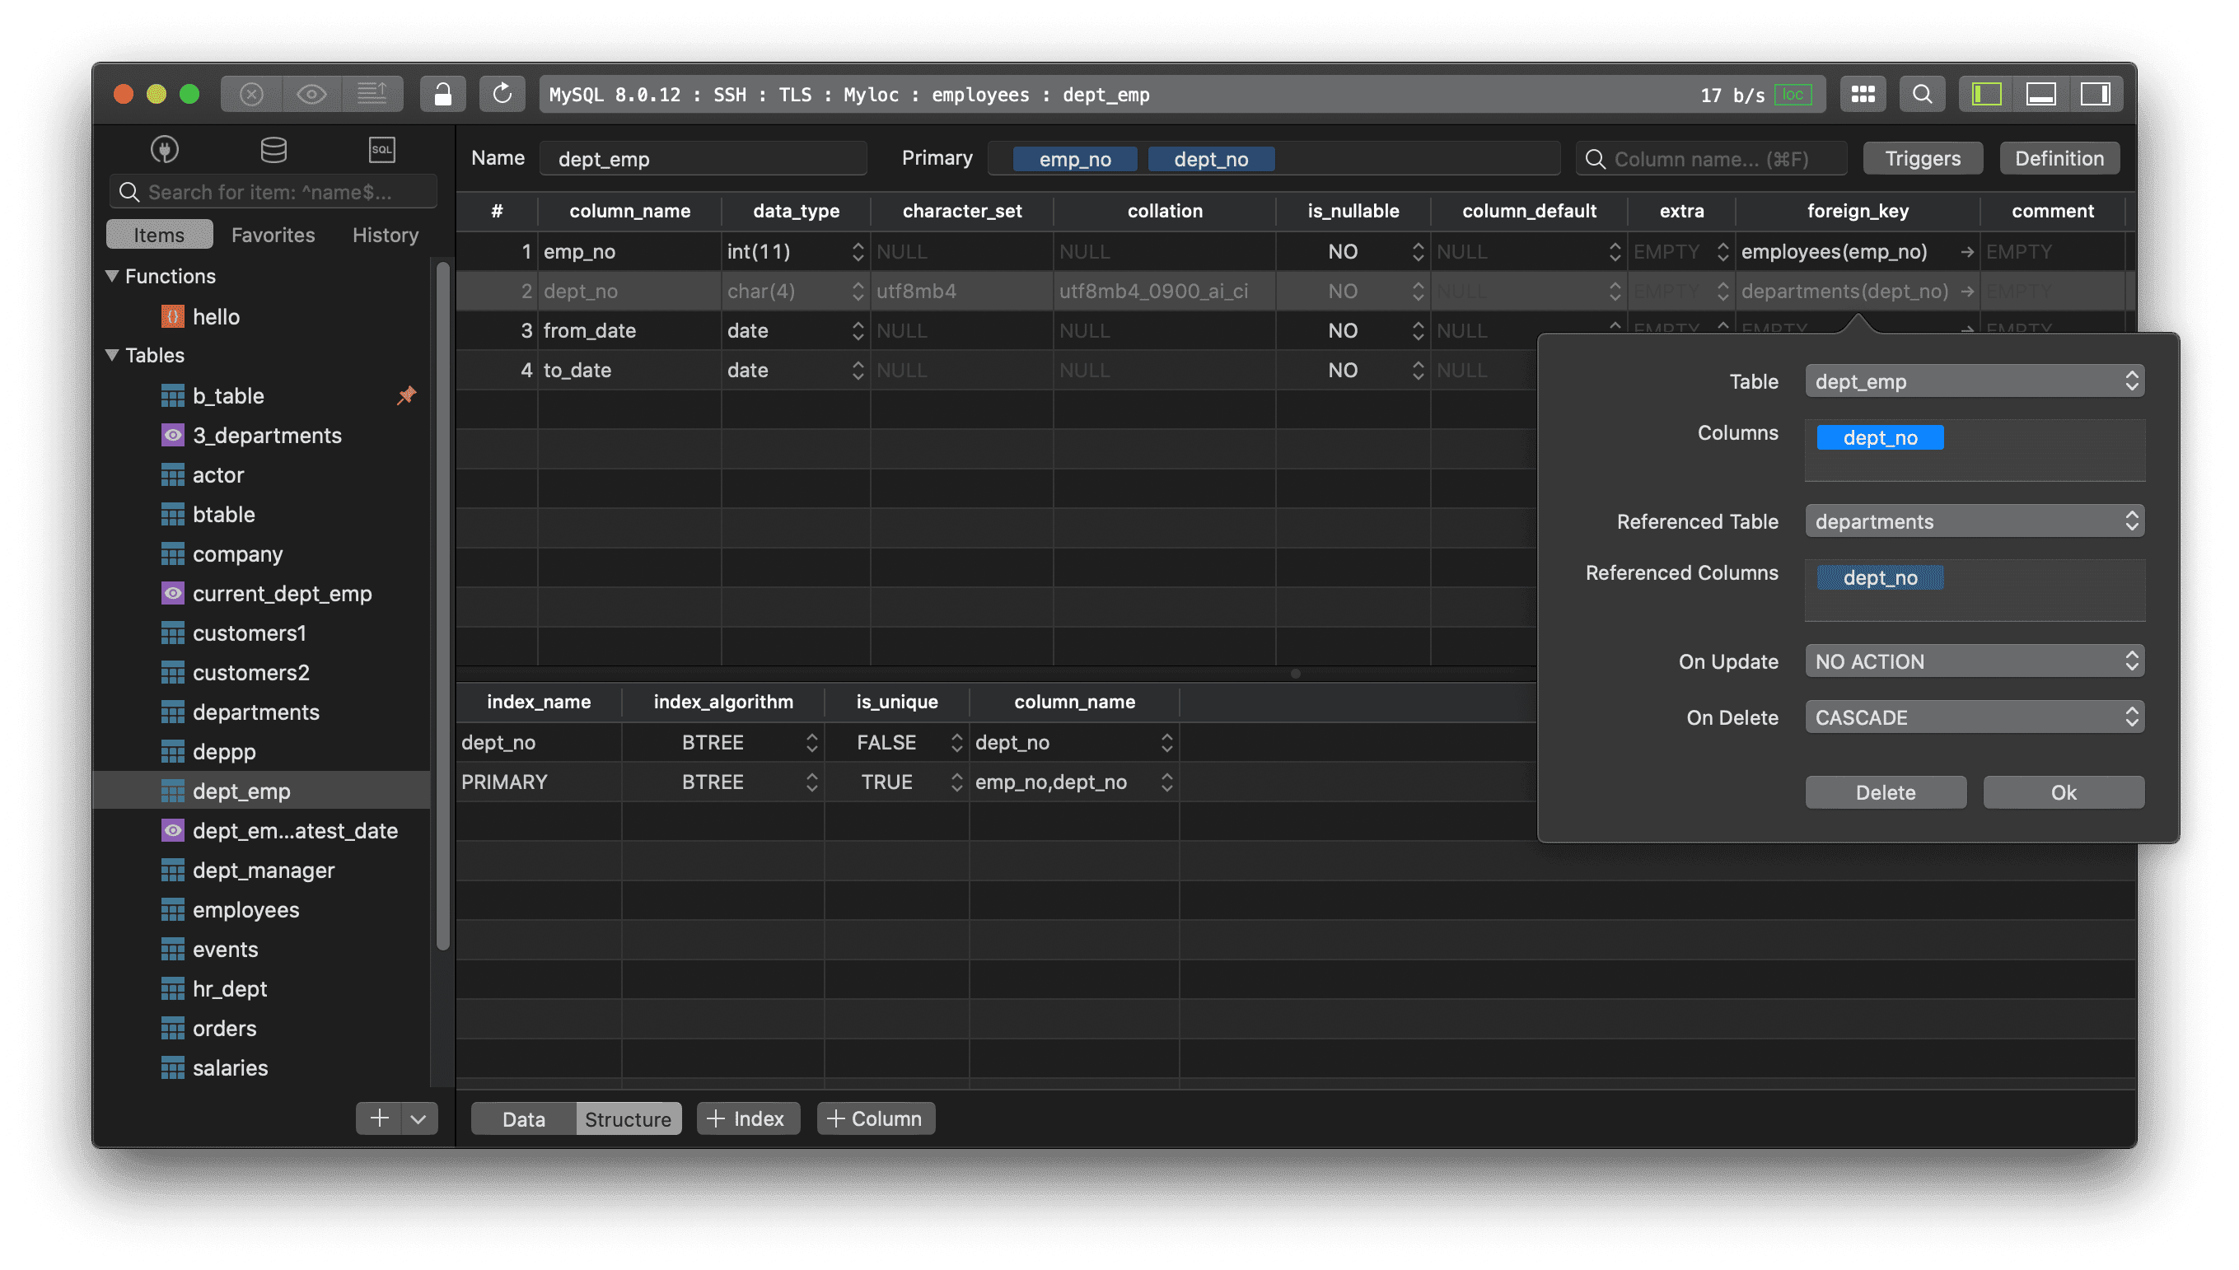Toggle the right sidebar panel
2239x1270 pixels.
(x=2095, y=94)
